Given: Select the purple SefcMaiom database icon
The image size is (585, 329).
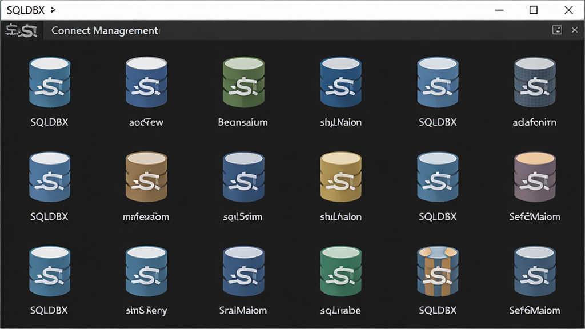Looking at the screenshot, I should click(x=535, y=176).
